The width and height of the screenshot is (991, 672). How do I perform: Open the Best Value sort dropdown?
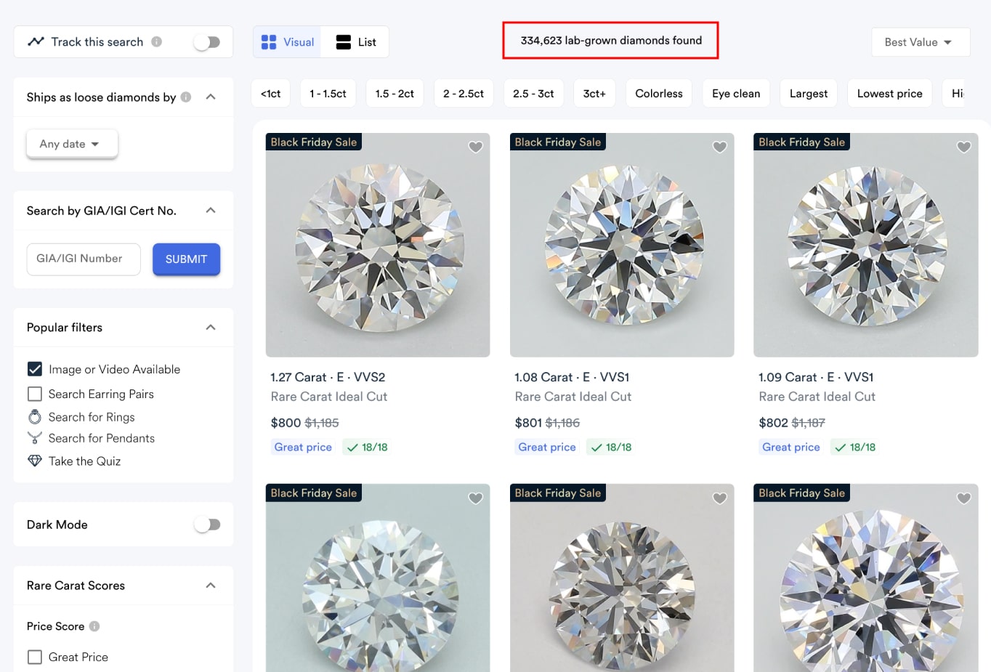coord(920,41)
